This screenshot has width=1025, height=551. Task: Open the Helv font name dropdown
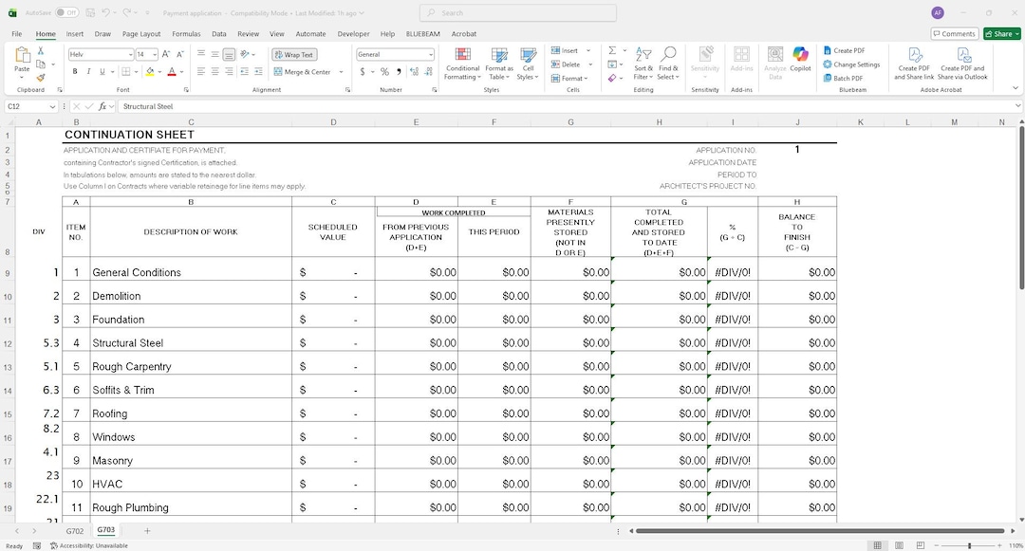(130, 55)
